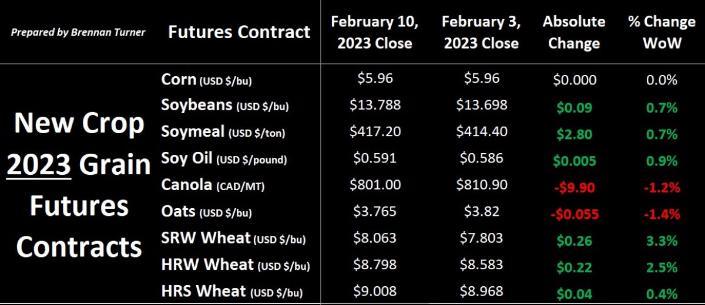705x305 pixels.
Task: Select the HRS Wheat row label
Action: 234,292
